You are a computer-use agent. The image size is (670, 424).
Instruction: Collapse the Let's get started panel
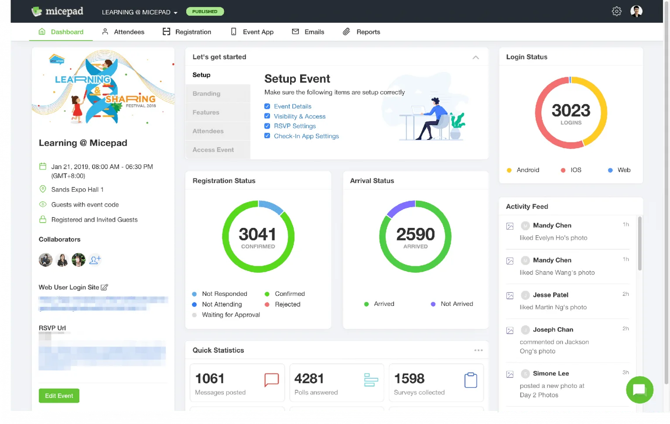tap(475, 57)
